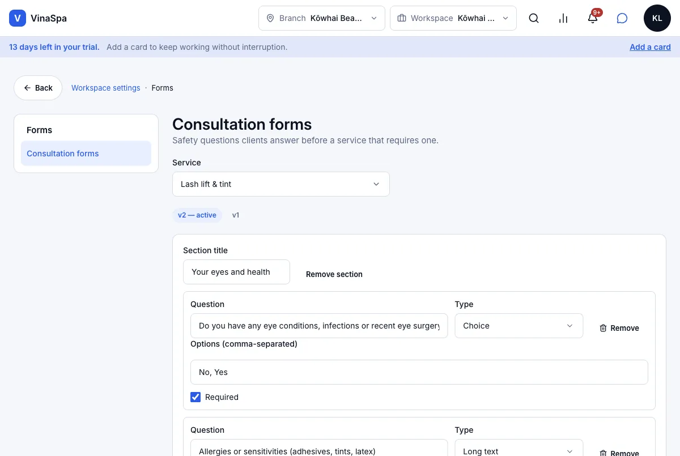
Task: Open the Service dropdown showing Lash lift & tint
Action: (x=281, y=184)
